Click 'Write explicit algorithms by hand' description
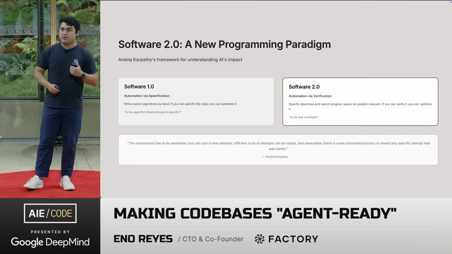 [x=180, y=104]
